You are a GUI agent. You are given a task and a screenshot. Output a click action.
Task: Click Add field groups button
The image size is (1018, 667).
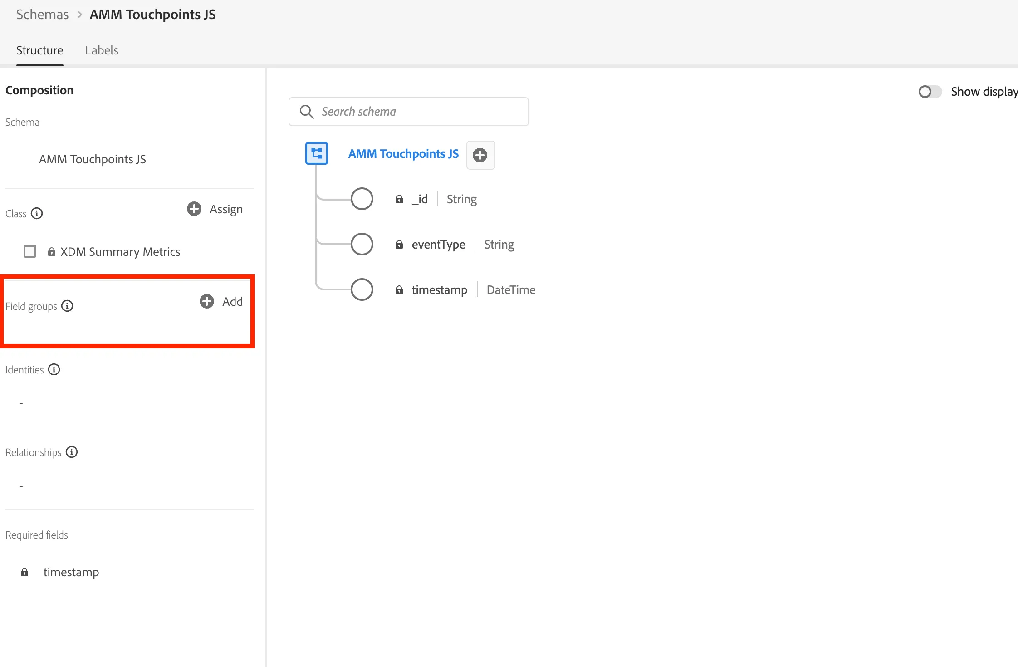point(221,301)
